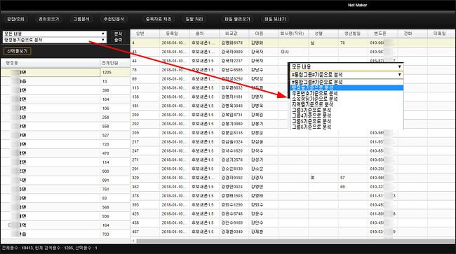Click the 비교값 column header
The image size is (456, 254).
click(234, 34)
